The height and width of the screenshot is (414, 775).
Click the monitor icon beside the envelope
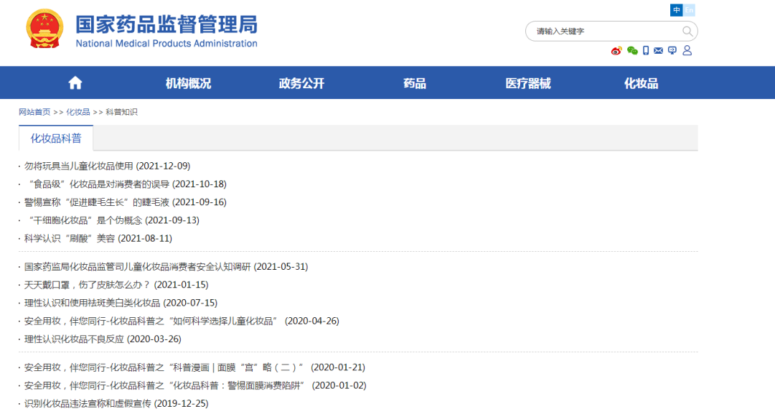coord(672,51)
